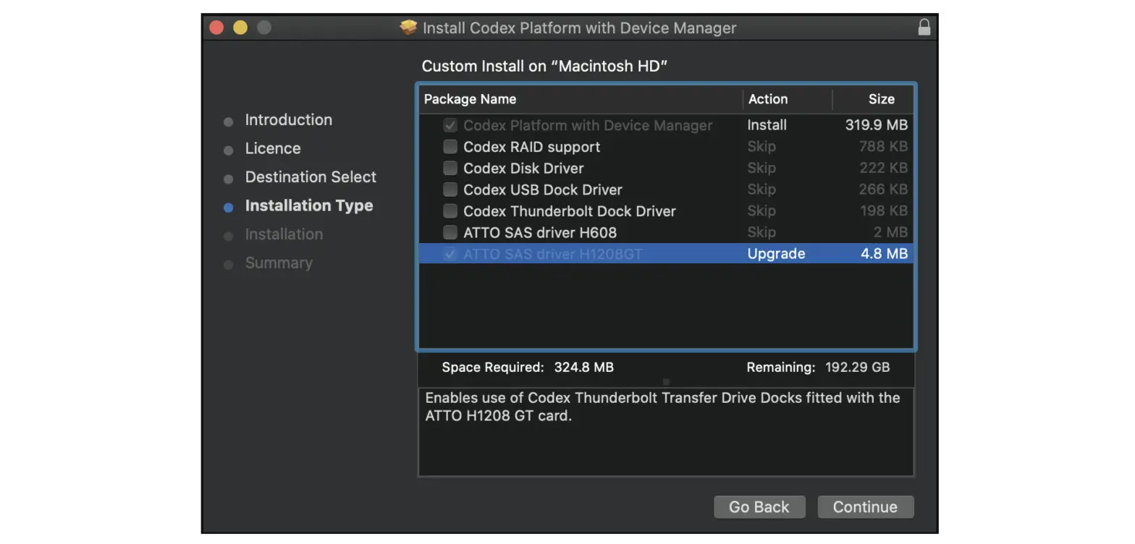
Task: Select the Installation Type step
Action: point(309,205)
